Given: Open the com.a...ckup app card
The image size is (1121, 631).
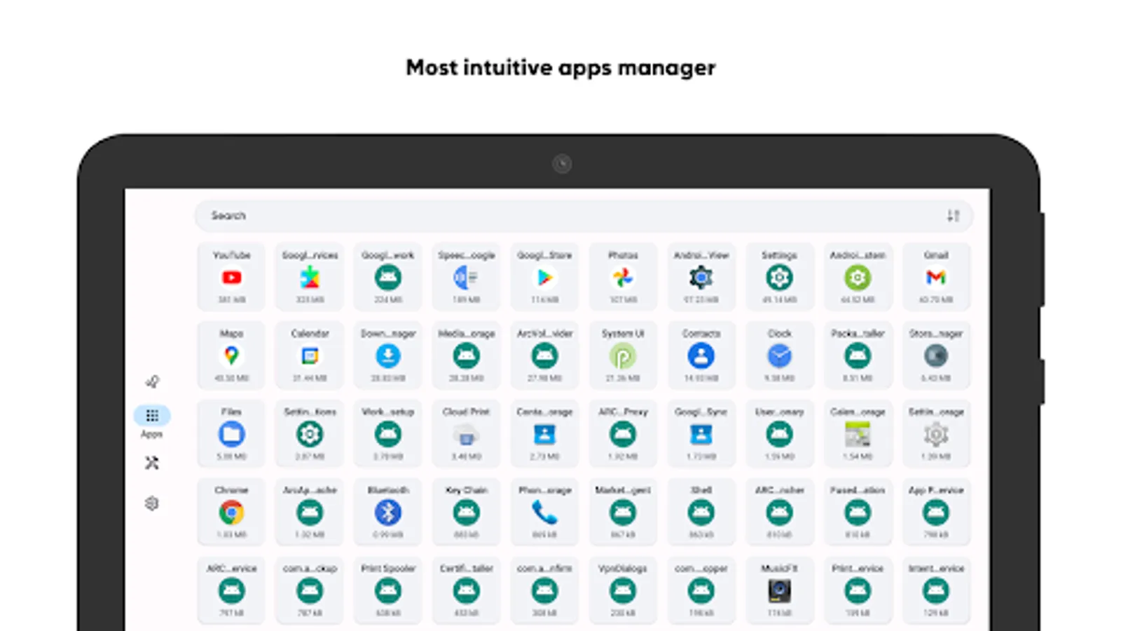Looking at the screenshot, I should 310,591.
